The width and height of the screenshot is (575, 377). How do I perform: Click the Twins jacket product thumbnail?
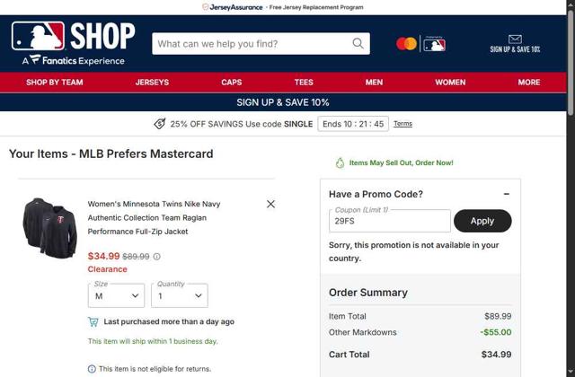point(50,228)
